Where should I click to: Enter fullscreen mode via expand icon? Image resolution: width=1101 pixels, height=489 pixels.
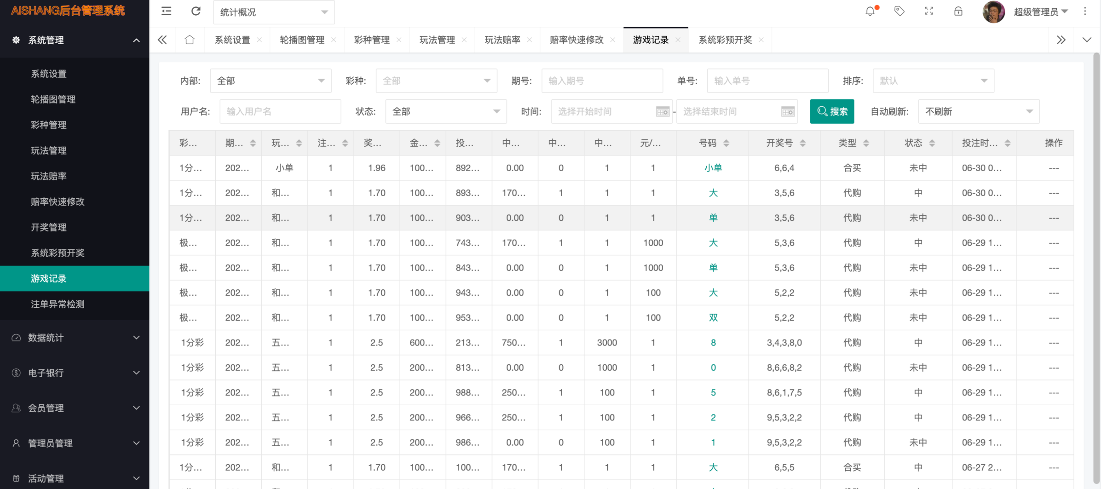tap(929, 12)
